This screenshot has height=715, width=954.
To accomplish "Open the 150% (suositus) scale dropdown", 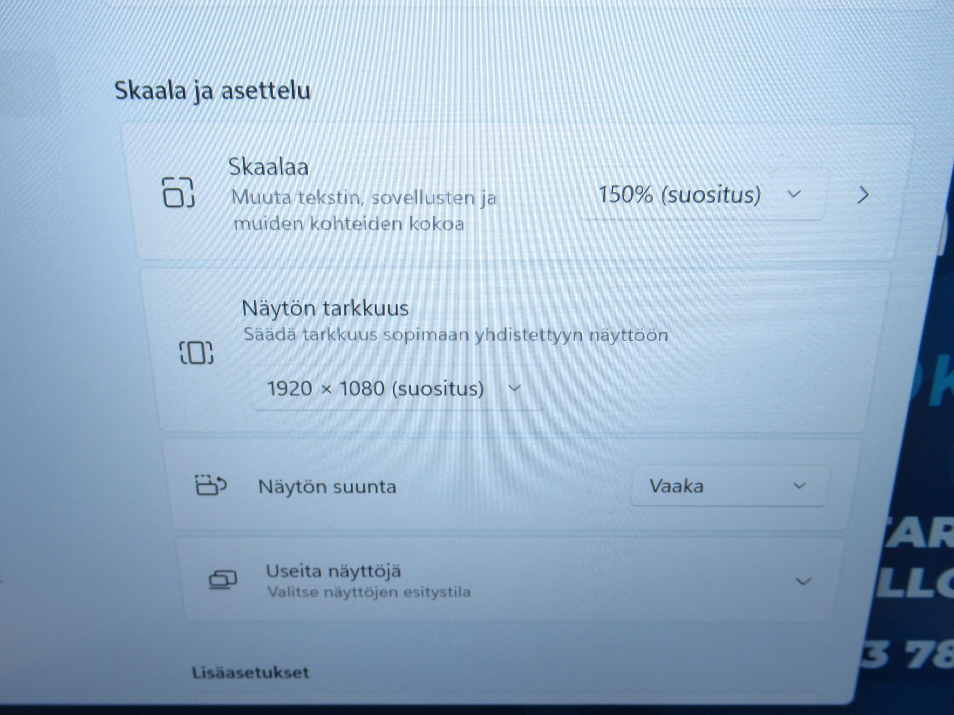I will point(702,195).
